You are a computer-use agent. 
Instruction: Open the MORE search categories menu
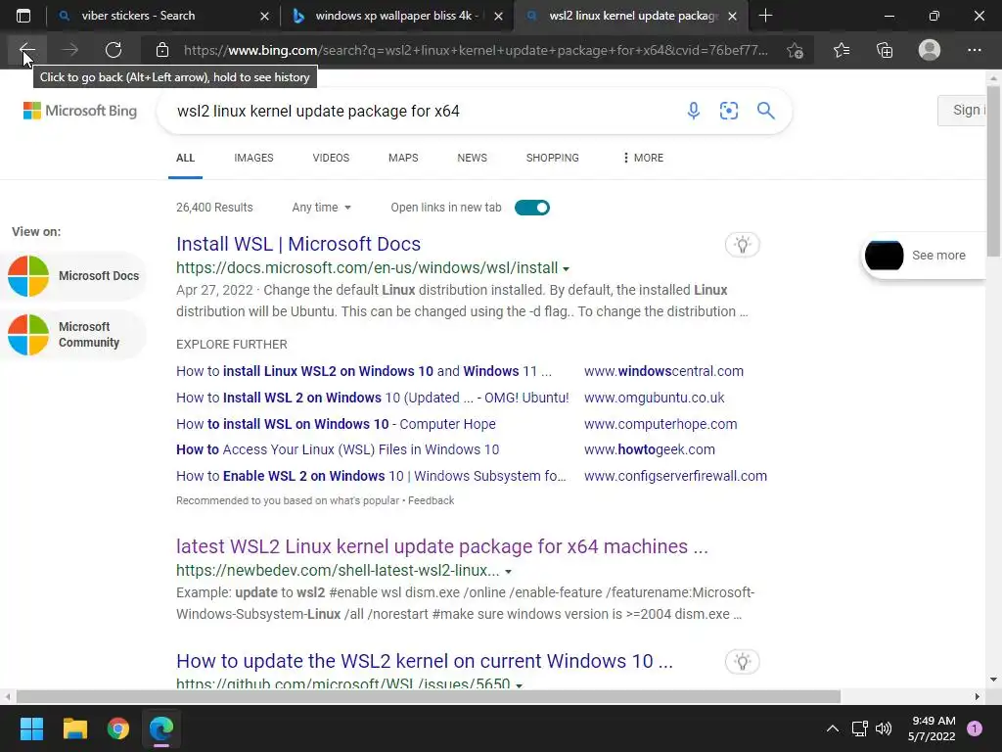[643, 158]
